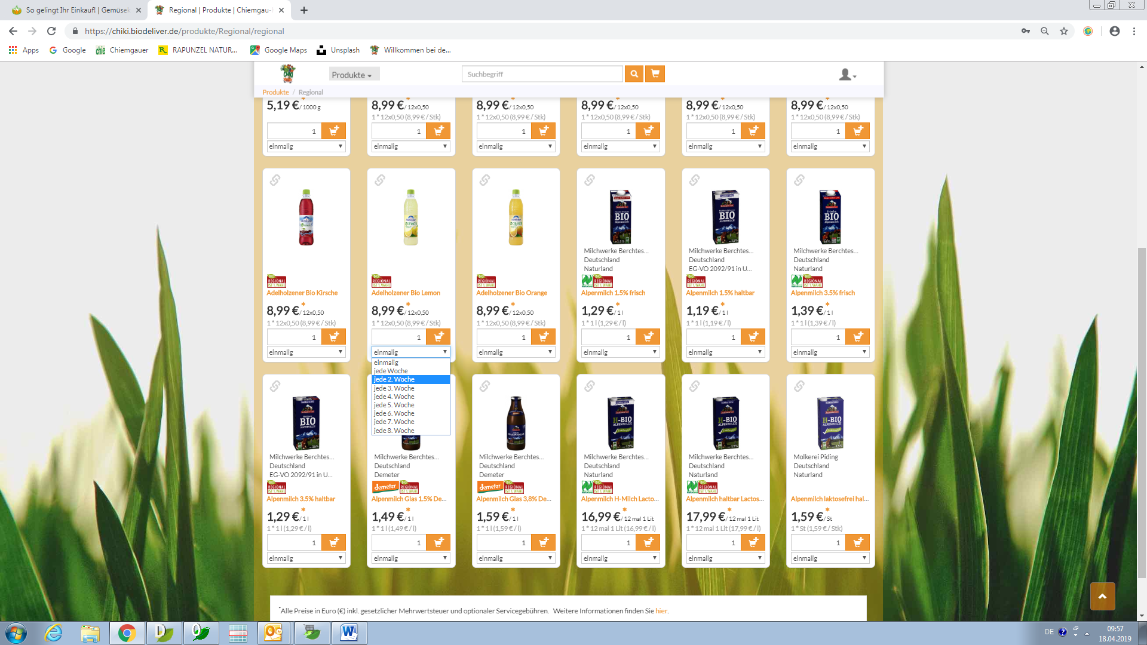Select 'jede 5. Woche' delivery option
The image size is (1147, 645).
[411, 405]
